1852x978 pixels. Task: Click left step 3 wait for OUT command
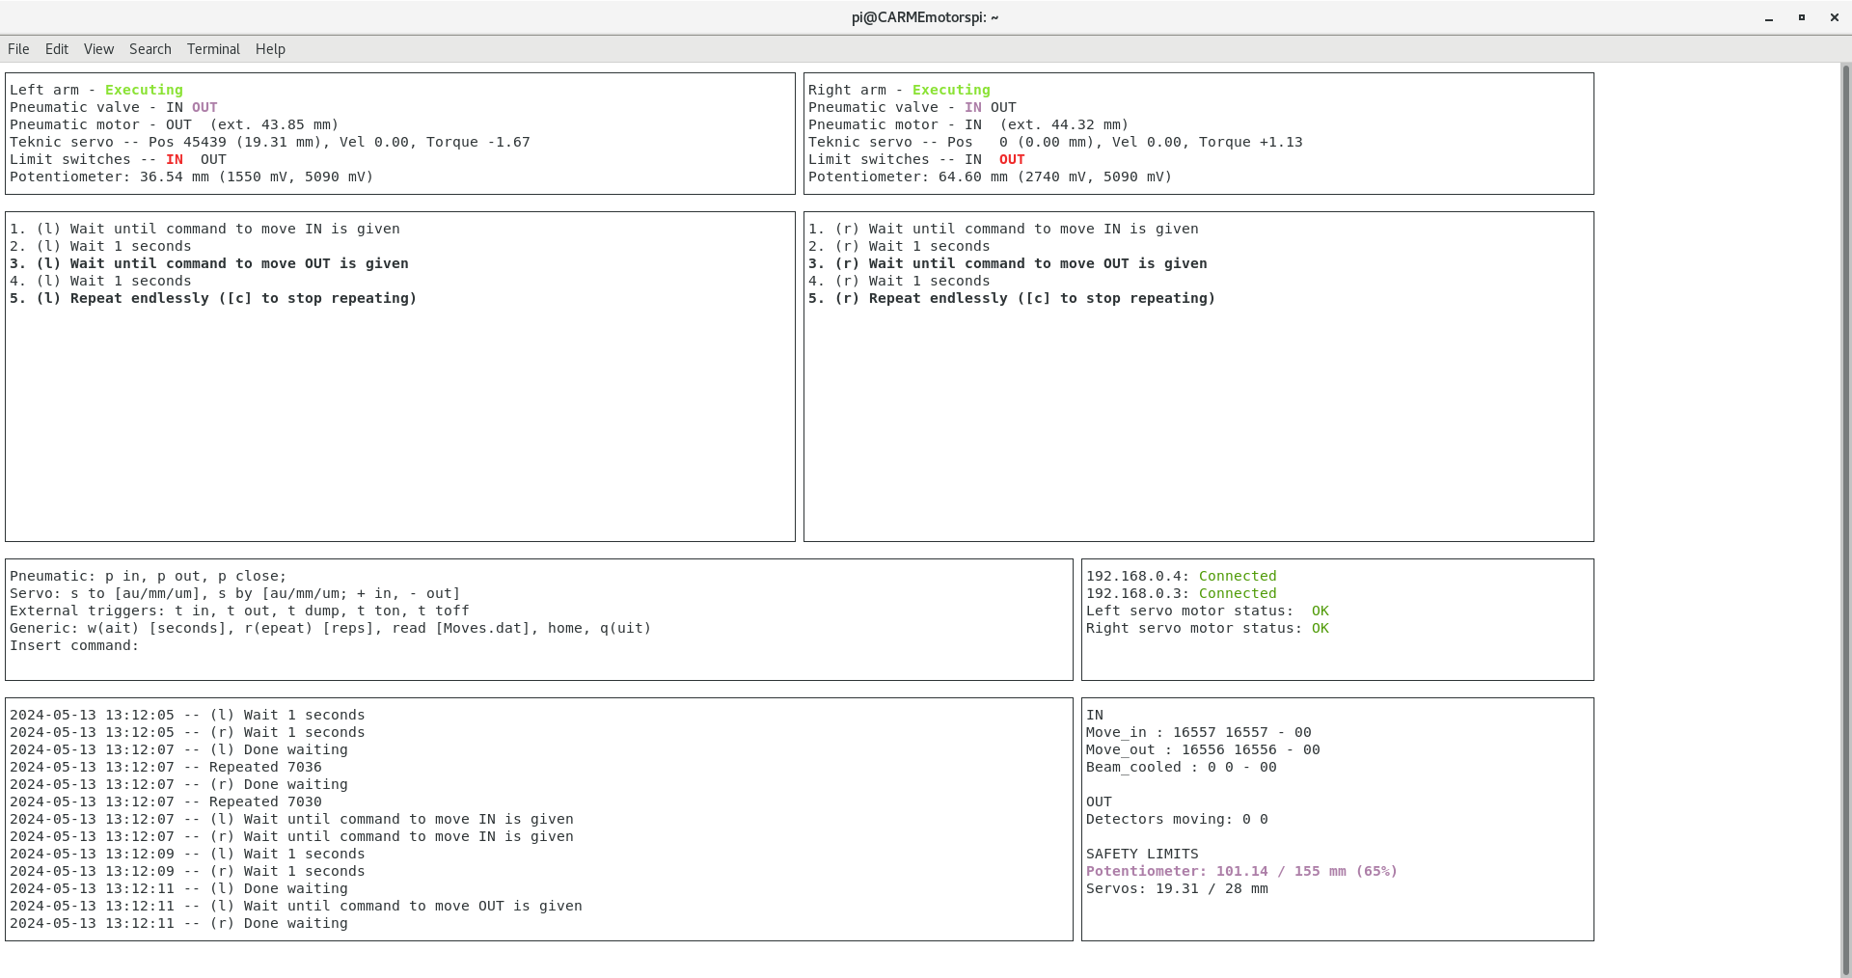(x=209, y=263)
